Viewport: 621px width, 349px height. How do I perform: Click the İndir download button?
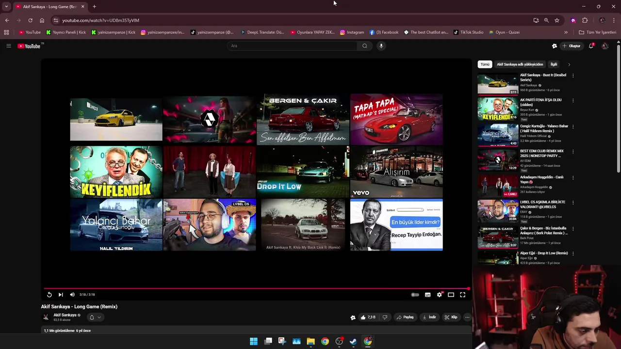pos(429,317)
